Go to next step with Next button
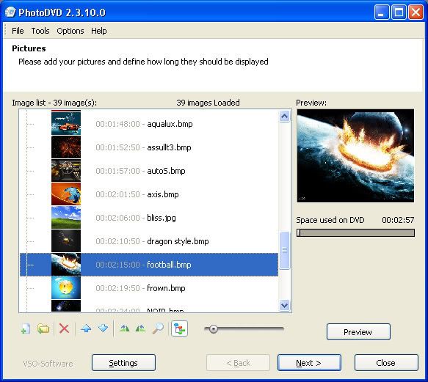 point(309,363)
